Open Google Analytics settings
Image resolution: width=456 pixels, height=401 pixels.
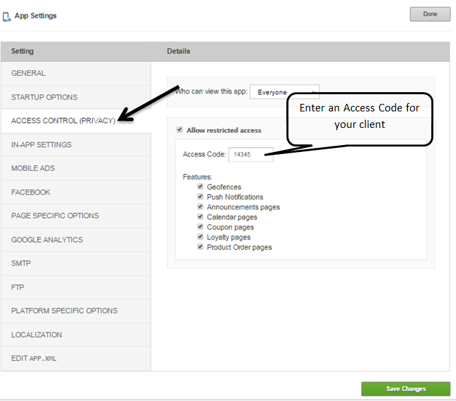(x=47, y=239)
